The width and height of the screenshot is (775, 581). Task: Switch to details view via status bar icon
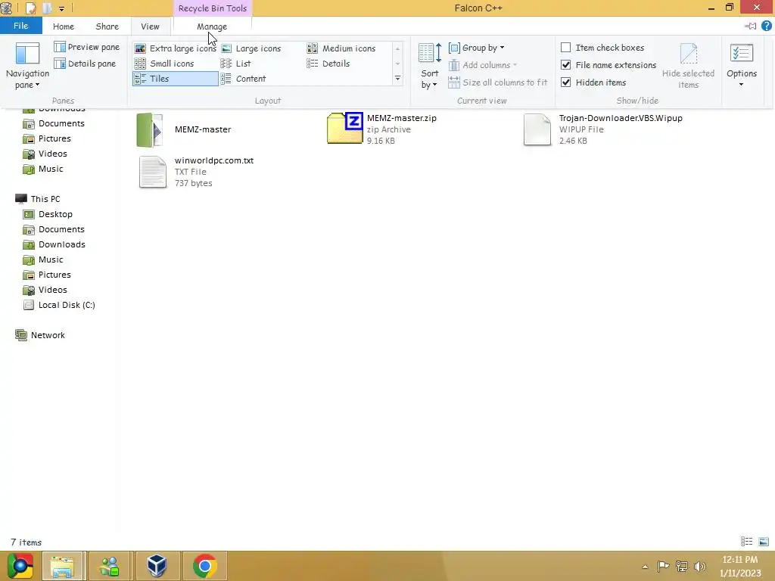(x=746, y=542)
